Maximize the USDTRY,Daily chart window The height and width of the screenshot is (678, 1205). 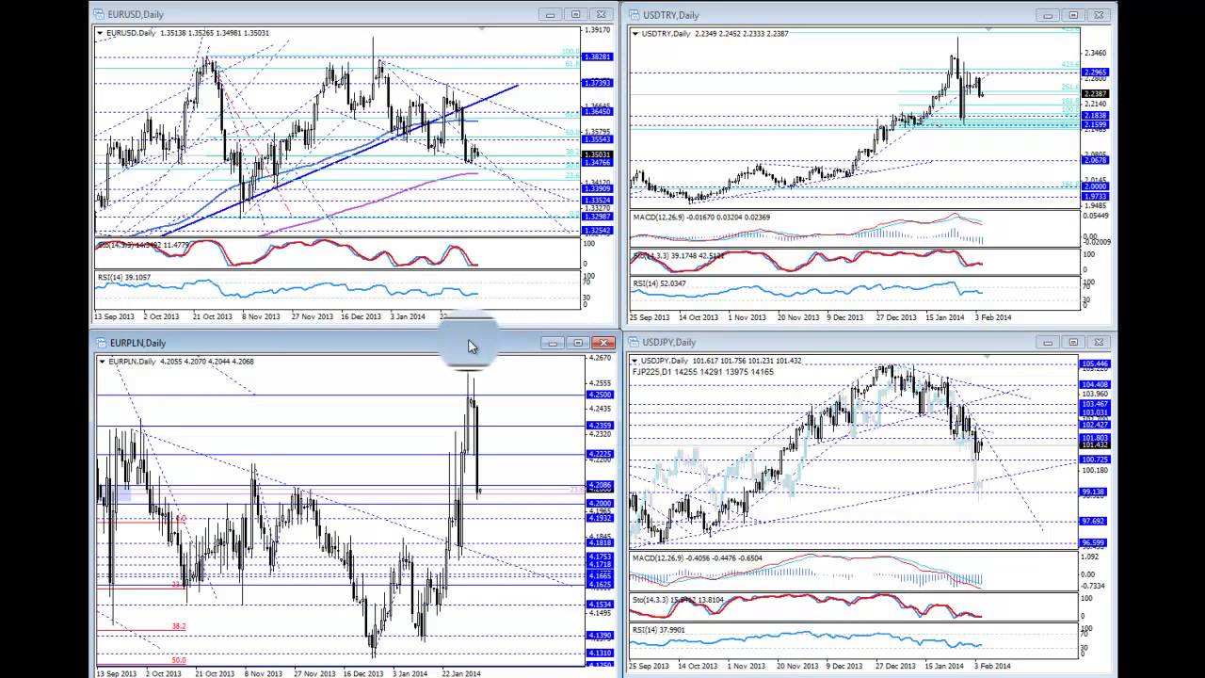click(x=1072, y=15)
